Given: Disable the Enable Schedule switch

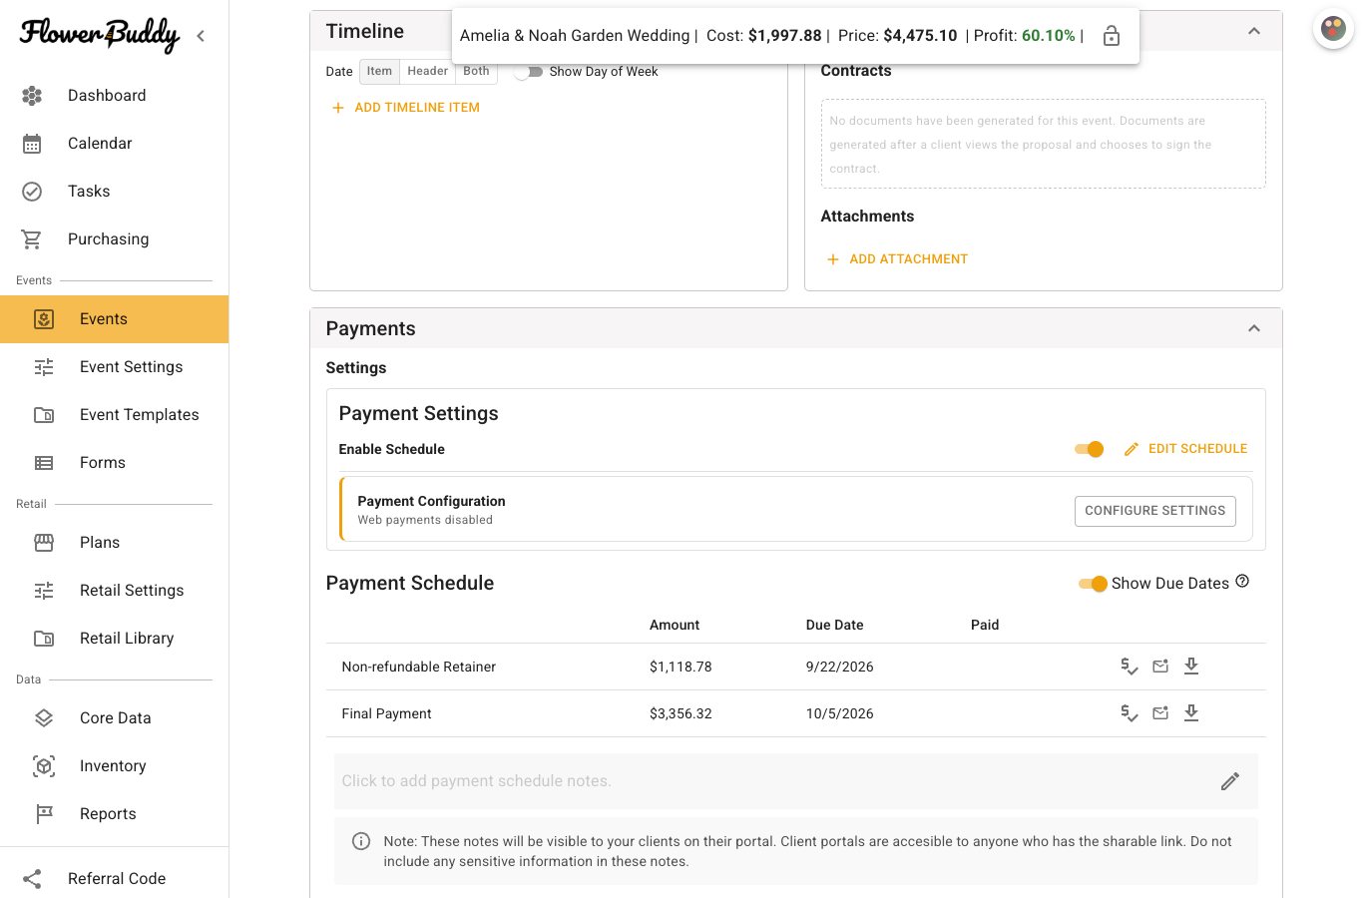Looking at the screenshot, I should click(1090, 449).
